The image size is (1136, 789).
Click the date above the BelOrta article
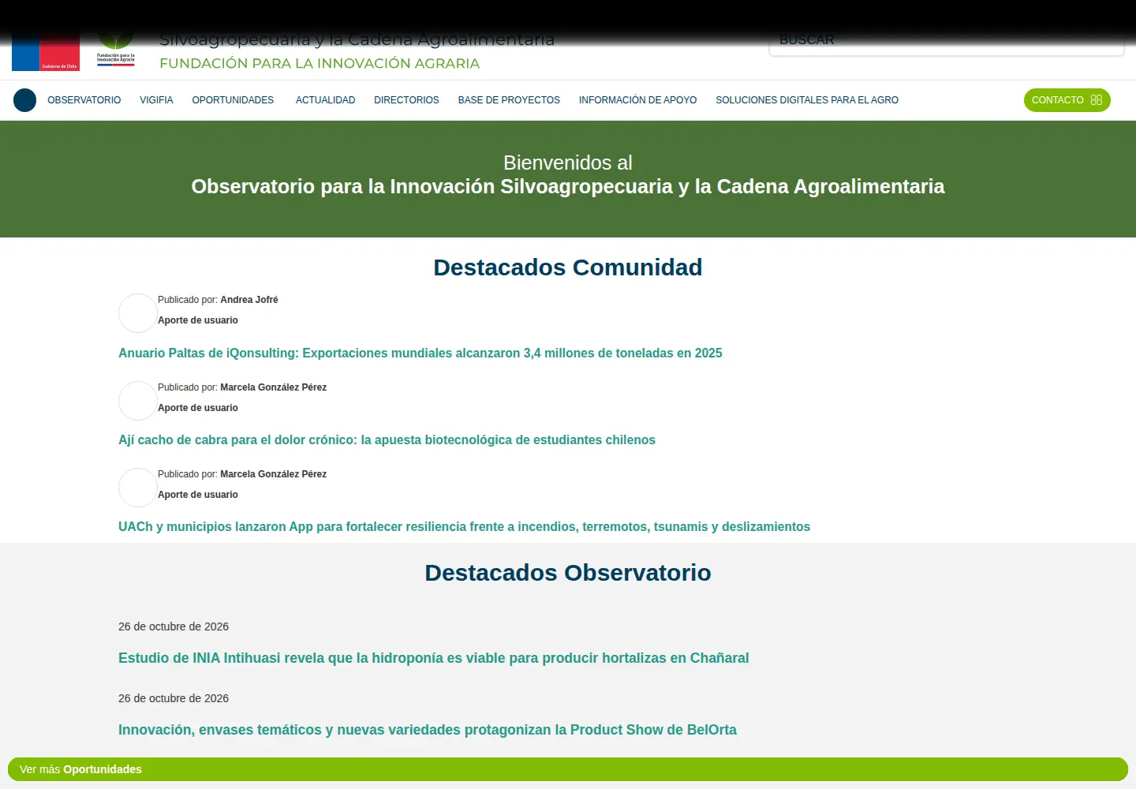pyautogui.click(x=174, y=698)
